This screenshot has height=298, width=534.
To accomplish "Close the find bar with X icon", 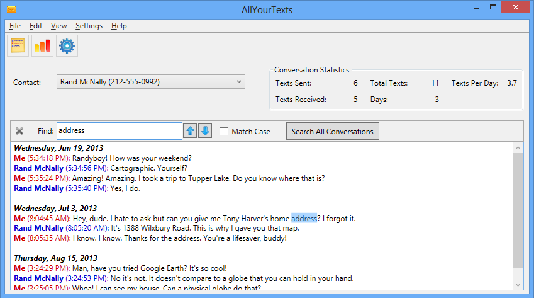I will (19, 131).
